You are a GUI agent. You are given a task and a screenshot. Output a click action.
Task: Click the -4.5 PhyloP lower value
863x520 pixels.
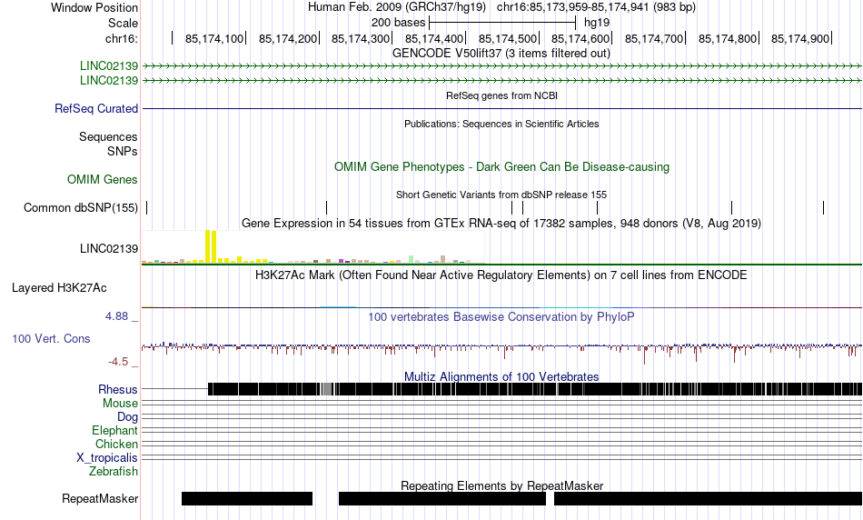pyautogui.click(x=118, y=361)
